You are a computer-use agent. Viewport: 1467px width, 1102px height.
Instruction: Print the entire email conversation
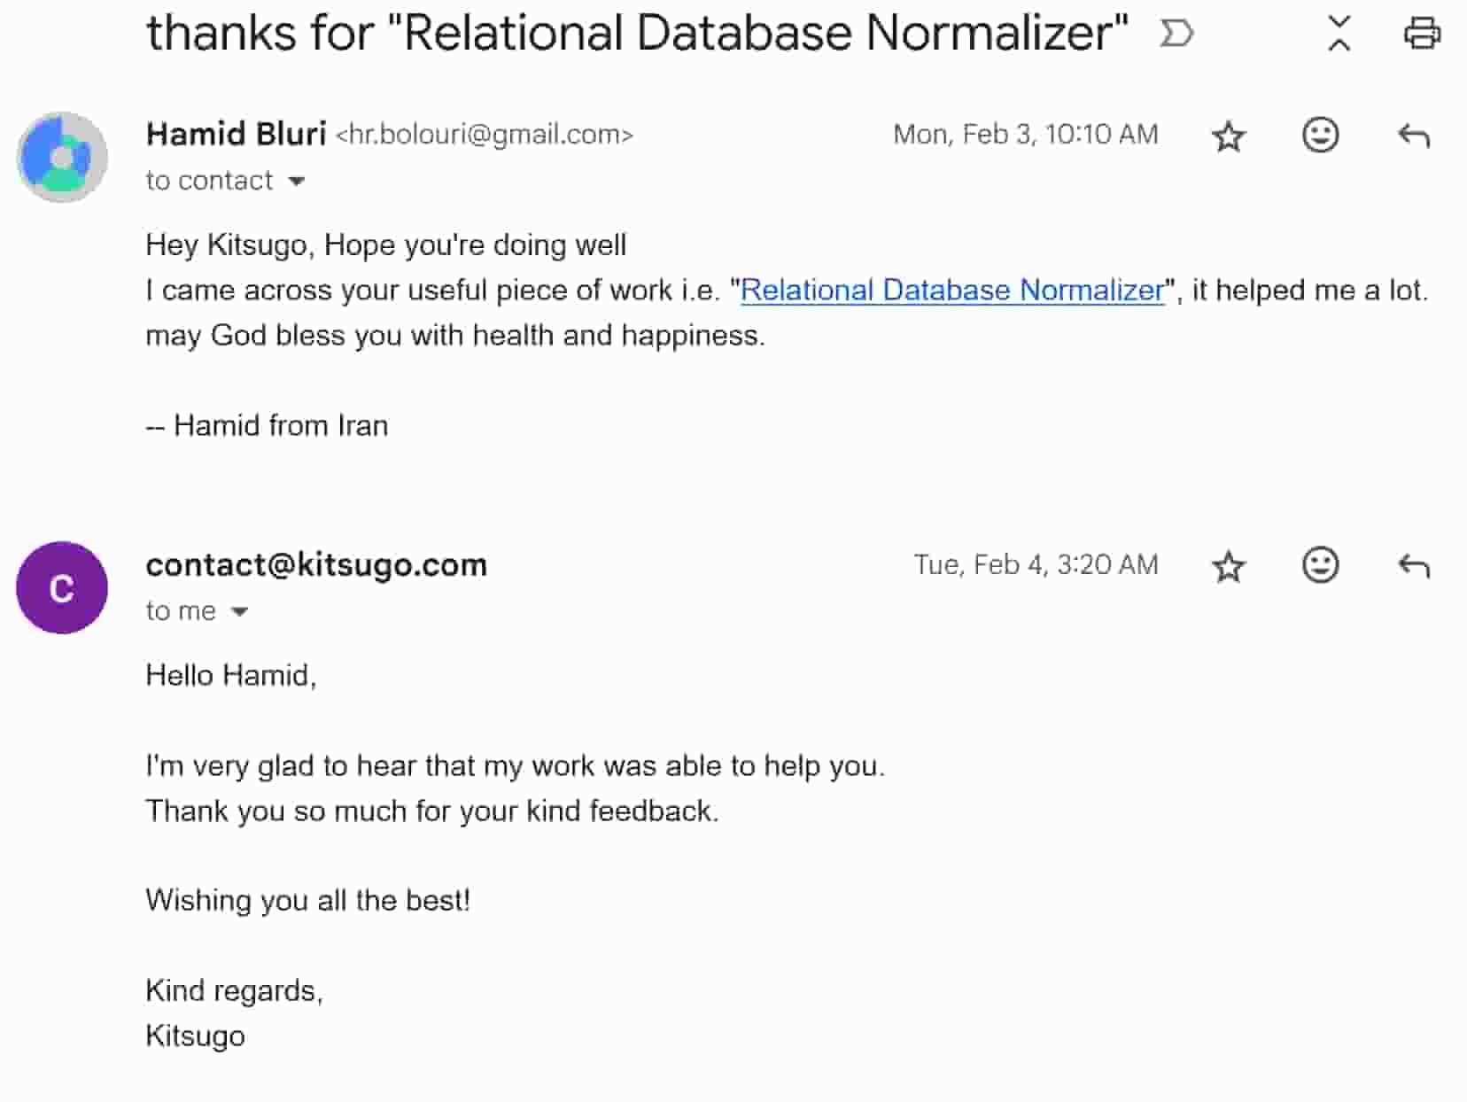click(x=1422, y=34)
